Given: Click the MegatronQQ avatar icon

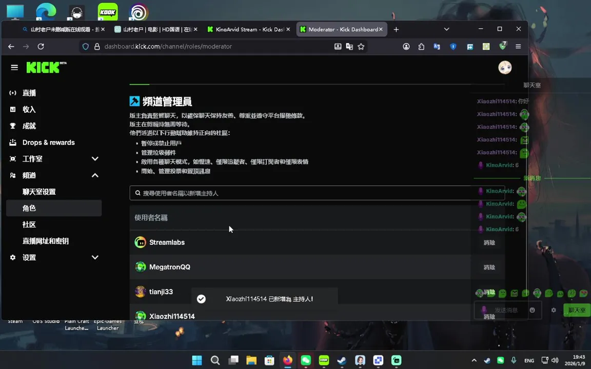Looking at the screenshot, I should pos(140,267).
